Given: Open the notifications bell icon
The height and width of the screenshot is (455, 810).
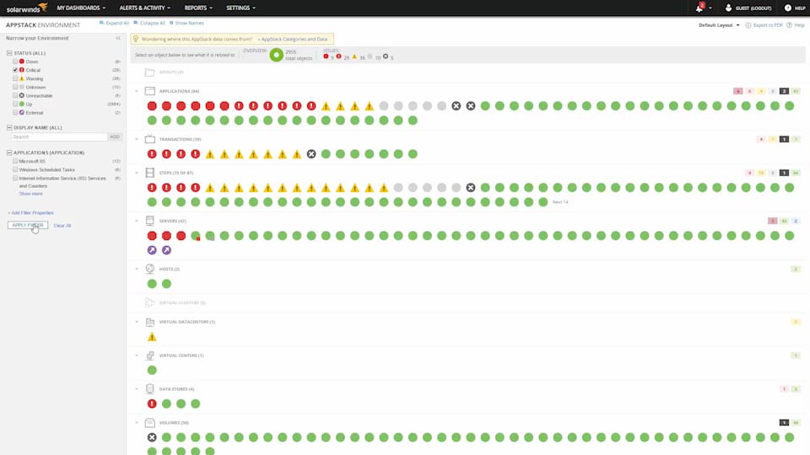Looking at the screenshot, I should [699, 8].
